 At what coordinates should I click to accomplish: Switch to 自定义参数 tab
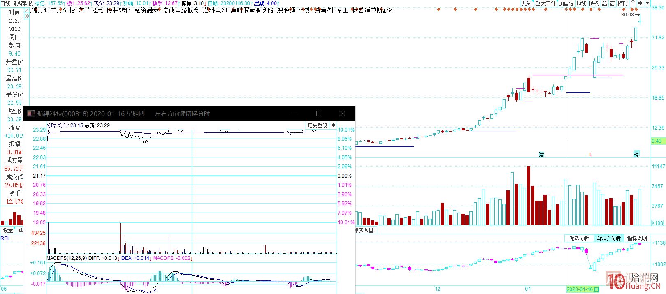(609, 238)
